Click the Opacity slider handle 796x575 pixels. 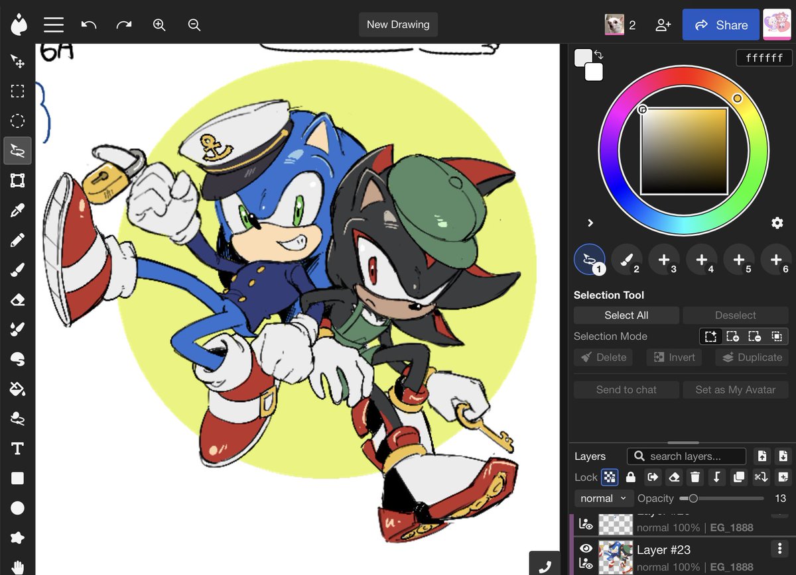pyautogui.click(x=693, y=498)
